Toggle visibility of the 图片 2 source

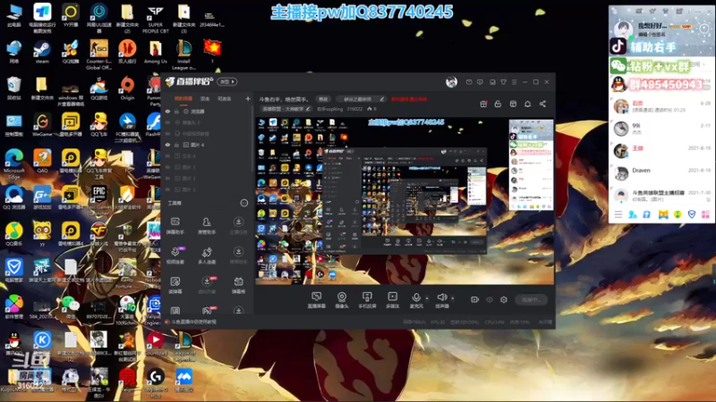pos(167,189)
